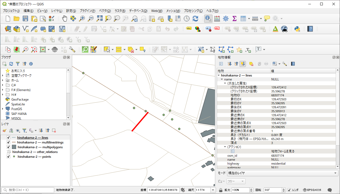Image resolution: width=340 pixels, height=194 pixels.
Task: Click the Statistical Summary sigma icon
Action: click(x=234, y=19)
